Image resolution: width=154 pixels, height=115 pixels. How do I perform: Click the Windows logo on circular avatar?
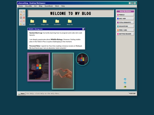[82, 59]
